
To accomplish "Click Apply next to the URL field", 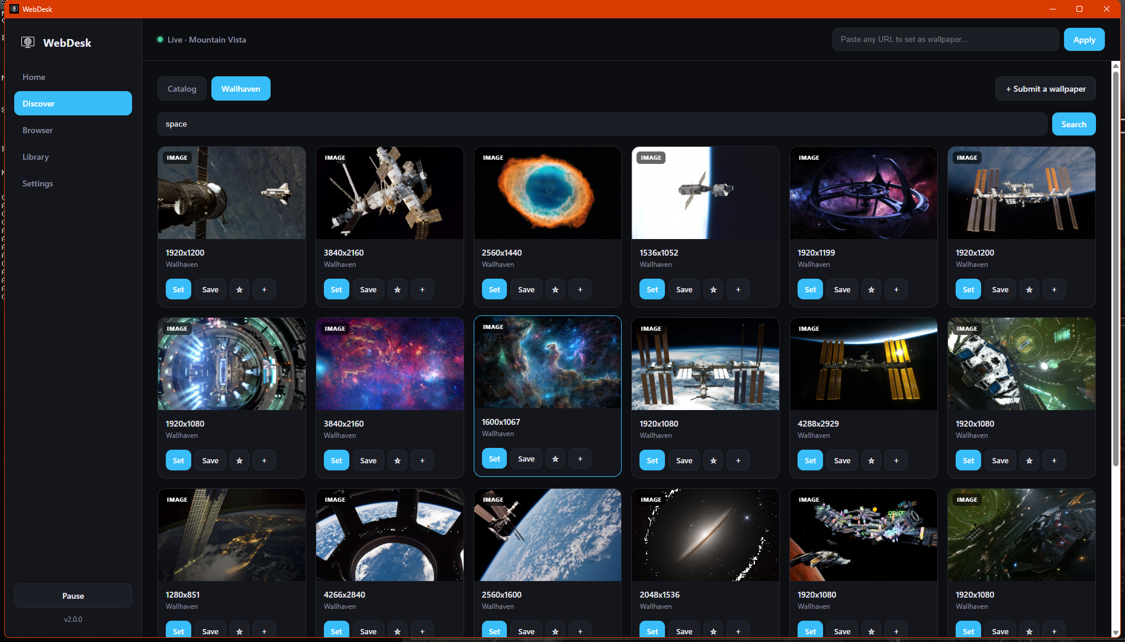I will point(1084,40).
